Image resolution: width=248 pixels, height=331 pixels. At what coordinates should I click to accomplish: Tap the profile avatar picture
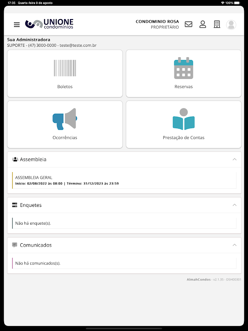[x=231, y=25]
